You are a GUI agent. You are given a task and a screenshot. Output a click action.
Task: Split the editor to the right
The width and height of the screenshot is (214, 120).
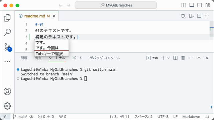(x=199, y=16)
